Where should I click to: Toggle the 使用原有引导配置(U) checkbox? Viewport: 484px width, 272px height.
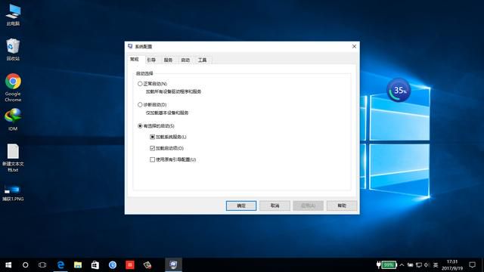click(152, 159)
